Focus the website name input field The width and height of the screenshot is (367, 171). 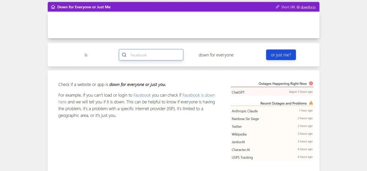[155, 55]
